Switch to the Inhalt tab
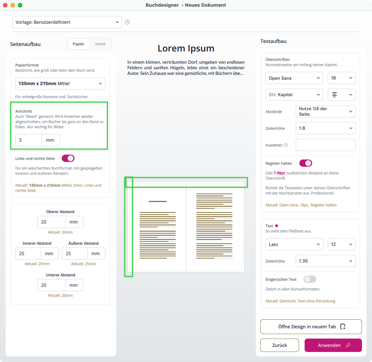 [x=100, y=44]
